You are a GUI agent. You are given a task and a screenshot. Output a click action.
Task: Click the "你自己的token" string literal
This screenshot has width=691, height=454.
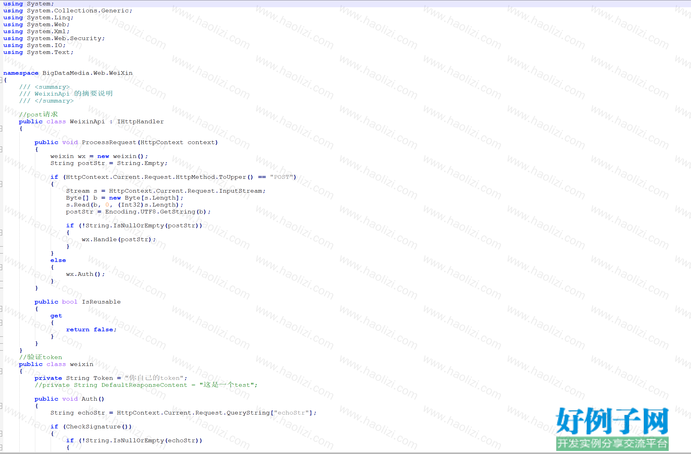(x=154, y=378)
